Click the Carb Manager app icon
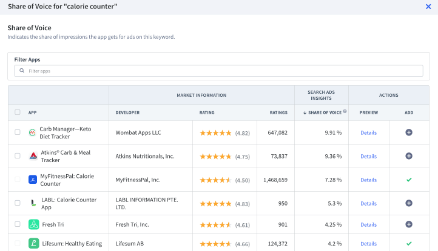Image resolution: width=438 pixels, height=251 pixels. click(32, 132)
